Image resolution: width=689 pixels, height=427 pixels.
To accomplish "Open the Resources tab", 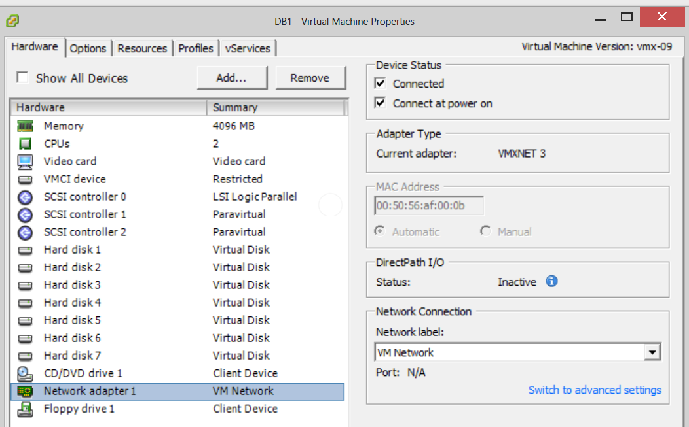I will click(x=142, y=48).
